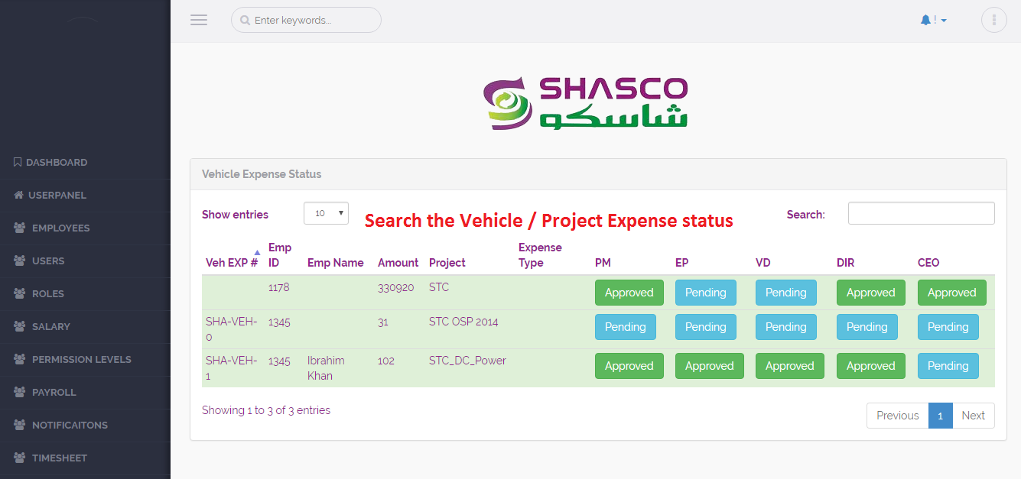The height and width of the screenshot is (479, 1021).
Task: Click the Payroll group icon in sidebar
Action: (x=19, y=392)
